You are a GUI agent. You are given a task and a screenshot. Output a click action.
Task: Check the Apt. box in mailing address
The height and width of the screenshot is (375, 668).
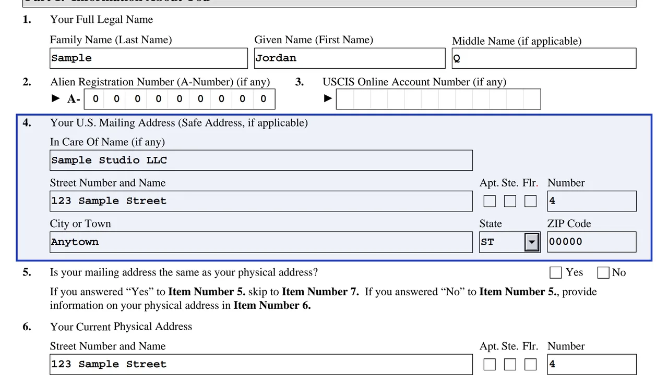point(490,201)
